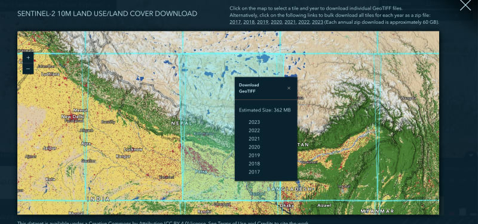Open the 2020 bulk zip download link
Screen dimensions: 478x224
[x=277, y=22]
